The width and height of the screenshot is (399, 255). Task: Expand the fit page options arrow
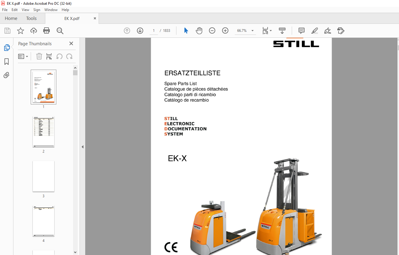coord(271,31)
